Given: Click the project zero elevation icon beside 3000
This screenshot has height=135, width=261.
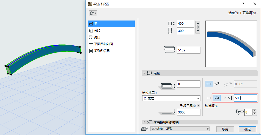Looking at the screenshot, I should [x=167, y=112].
